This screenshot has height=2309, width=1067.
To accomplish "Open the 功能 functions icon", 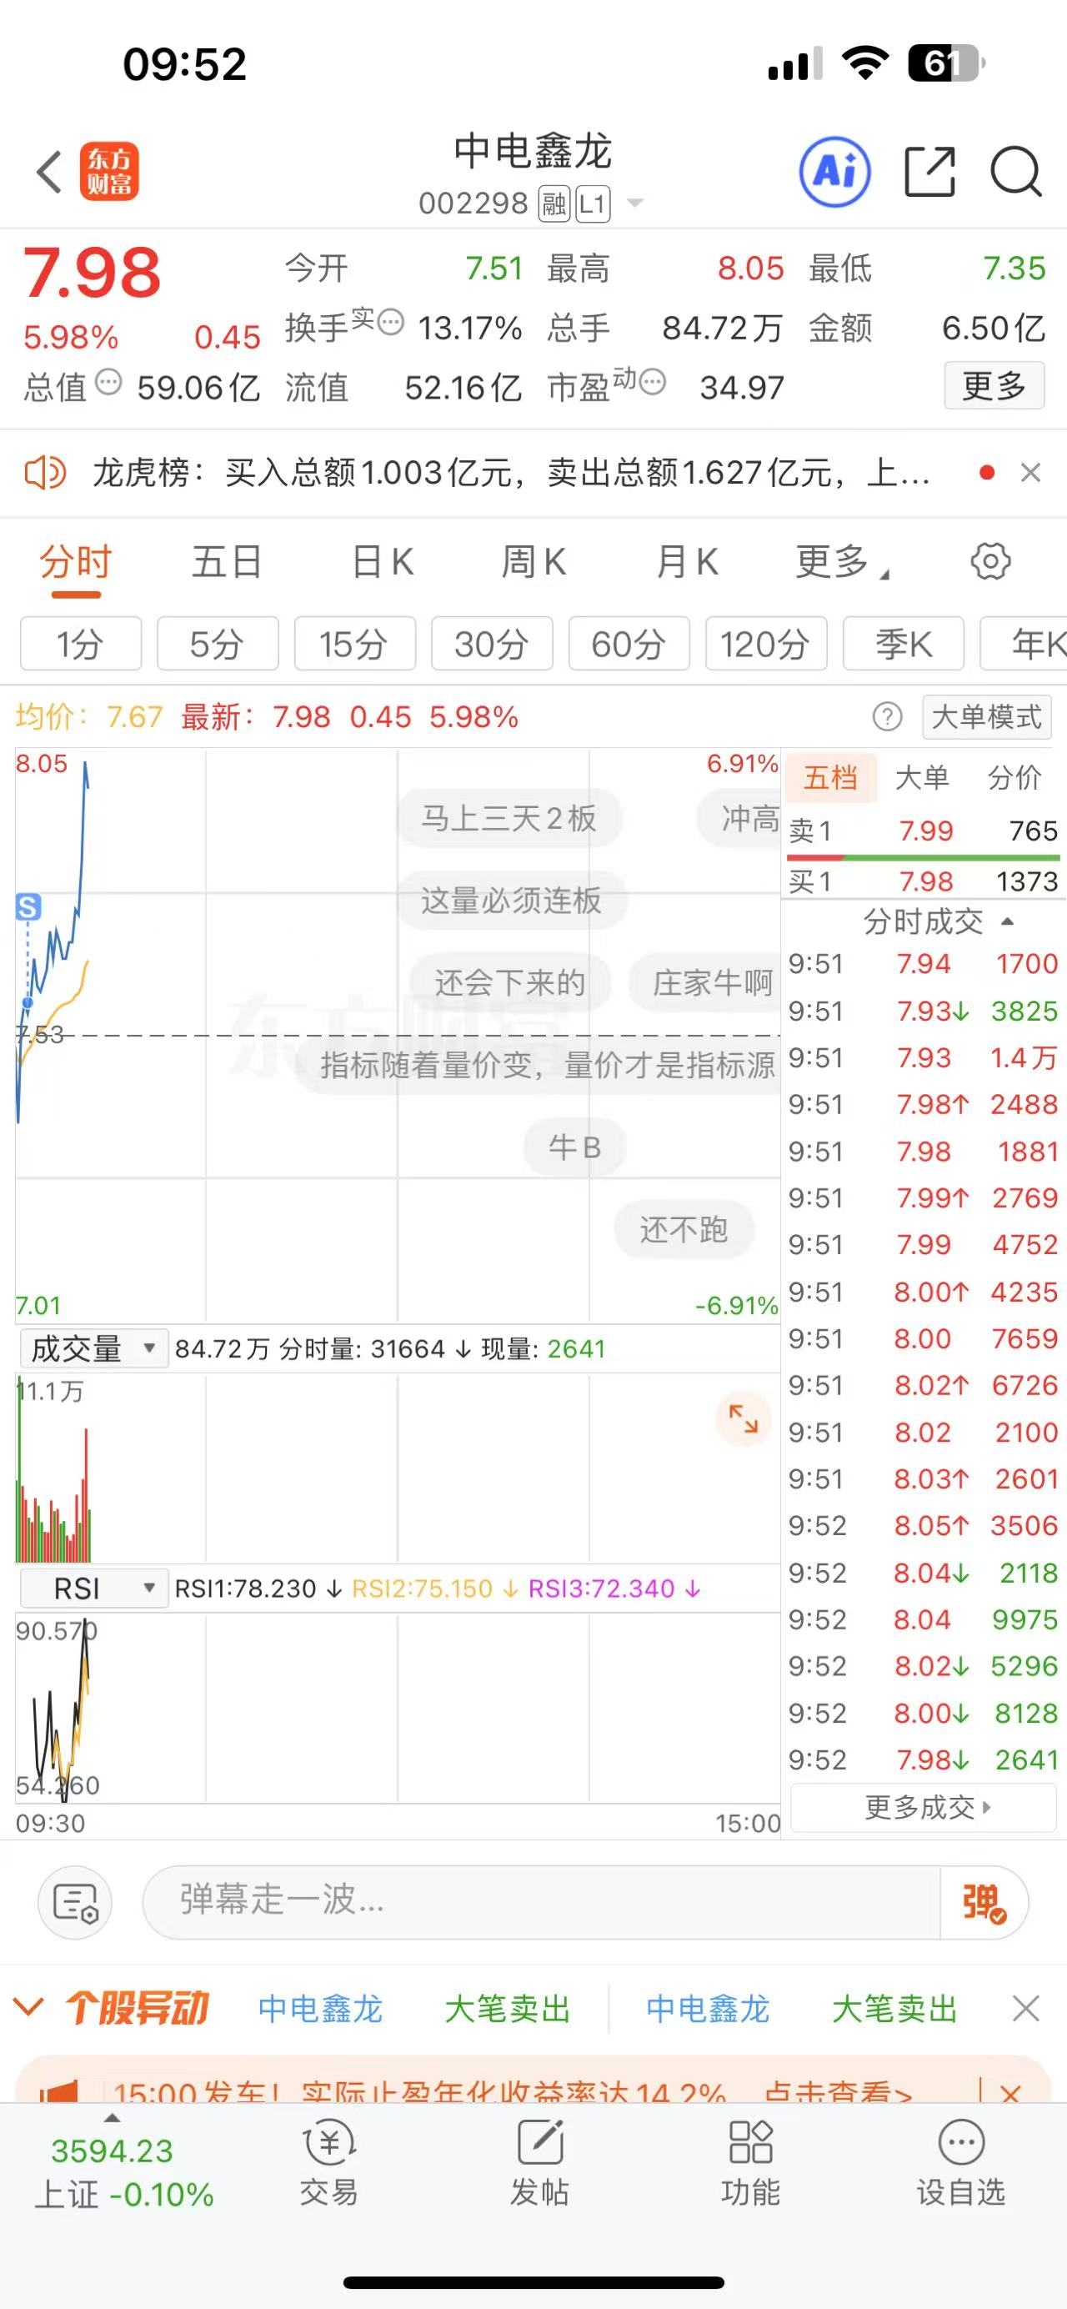I will 751,2164.
